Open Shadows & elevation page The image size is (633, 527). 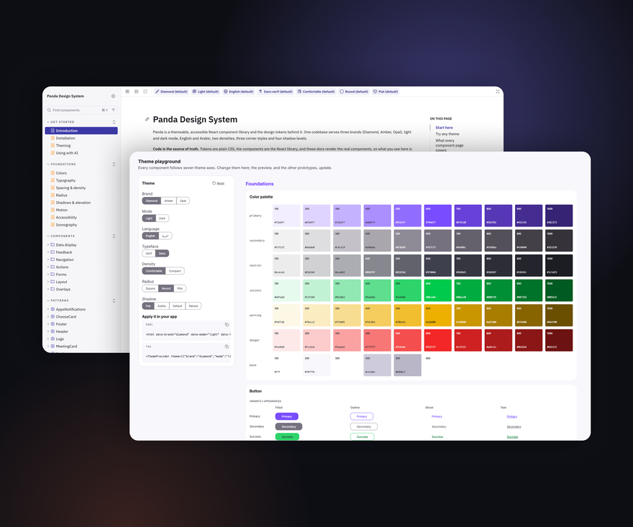tap(73, 203)
